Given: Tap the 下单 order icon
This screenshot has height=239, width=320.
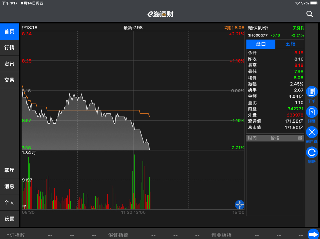Looking at the screenshot, I should point(312,92).
